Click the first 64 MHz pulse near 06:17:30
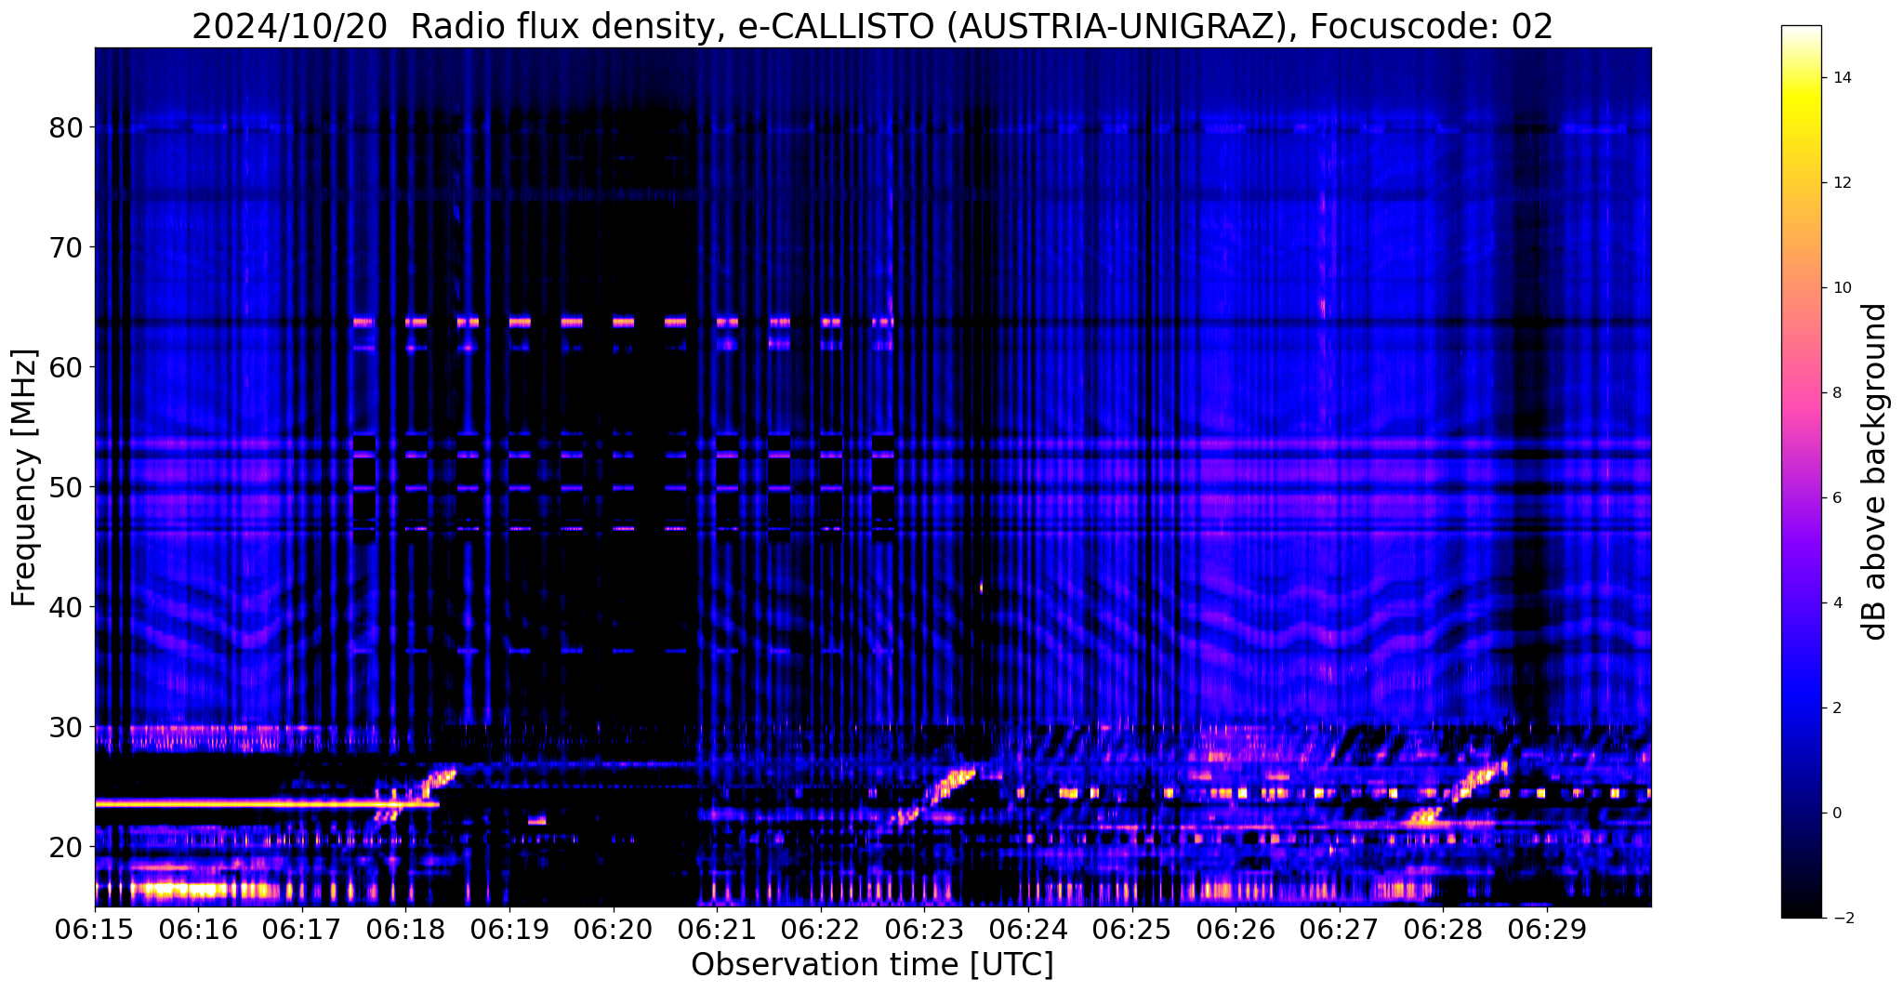Viewport: 1903px width, 992px height. (x=363, y=323)
